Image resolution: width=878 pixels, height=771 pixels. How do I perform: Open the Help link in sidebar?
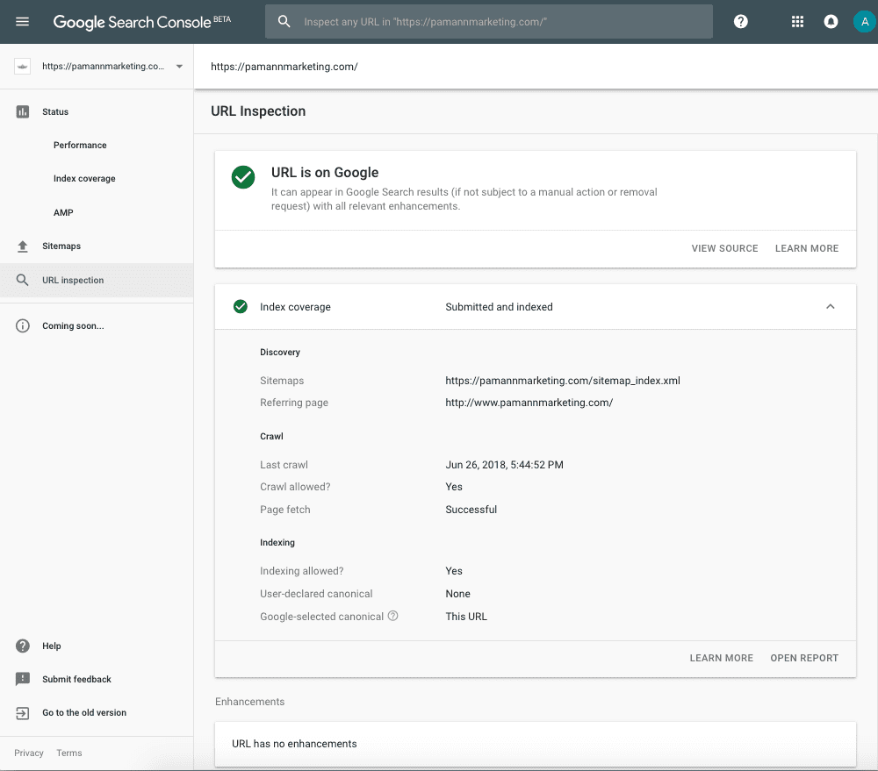tap(52, 646)
